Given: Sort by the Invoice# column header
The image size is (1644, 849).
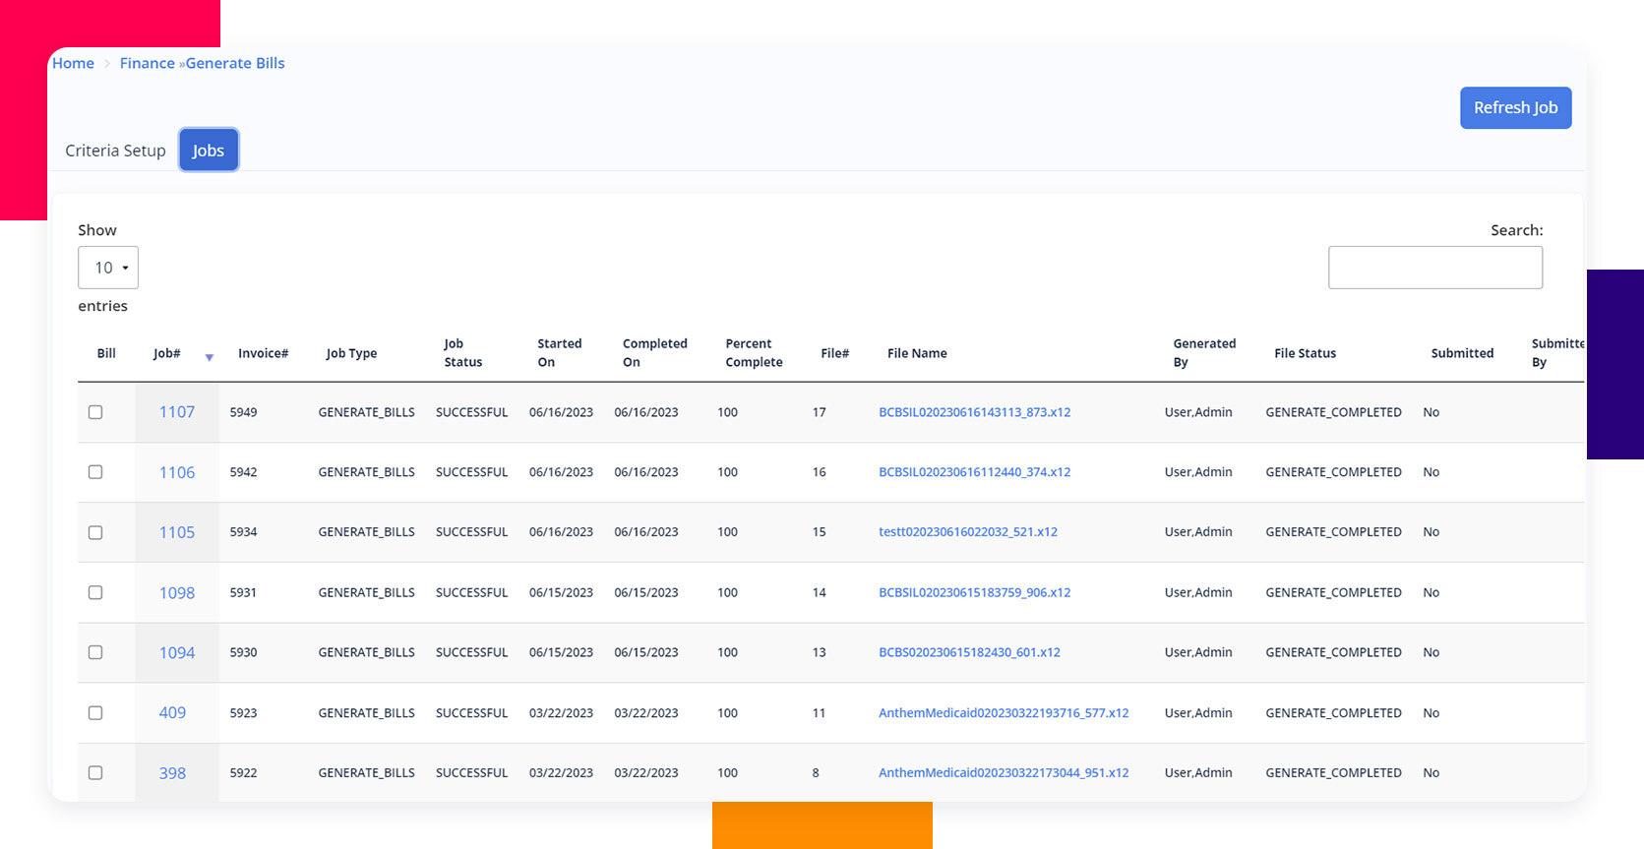Looking at the screenshot, I should click(x=263, y=353).
